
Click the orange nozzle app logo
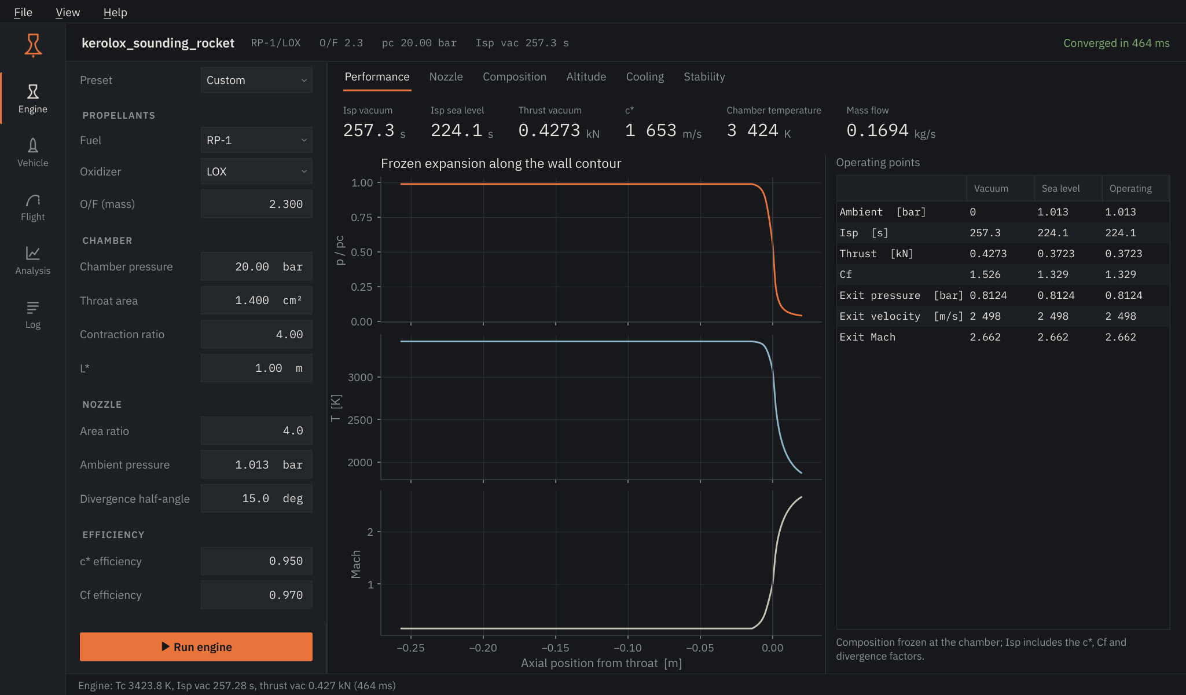[33, 45]
